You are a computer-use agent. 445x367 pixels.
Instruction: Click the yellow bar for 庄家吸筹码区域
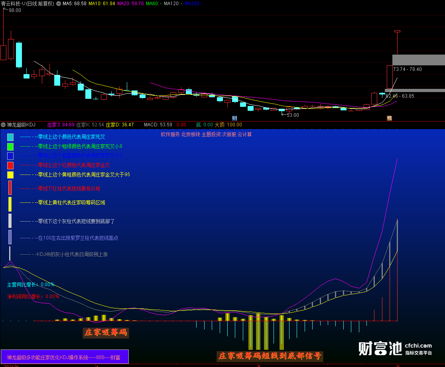(10, 204)
